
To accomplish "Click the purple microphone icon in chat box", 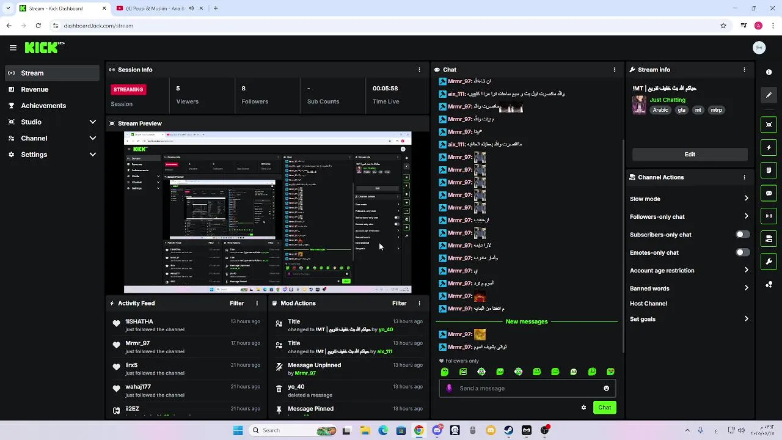I will point(449,388).
